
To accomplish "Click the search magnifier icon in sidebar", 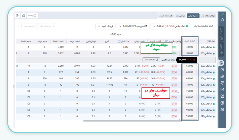I will [x=222, y=20].
